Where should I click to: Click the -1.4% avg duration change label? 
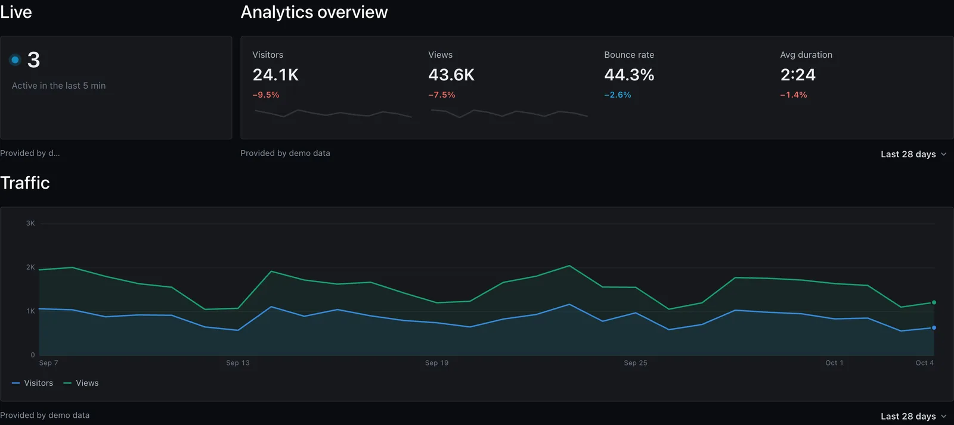coord(794,95)
